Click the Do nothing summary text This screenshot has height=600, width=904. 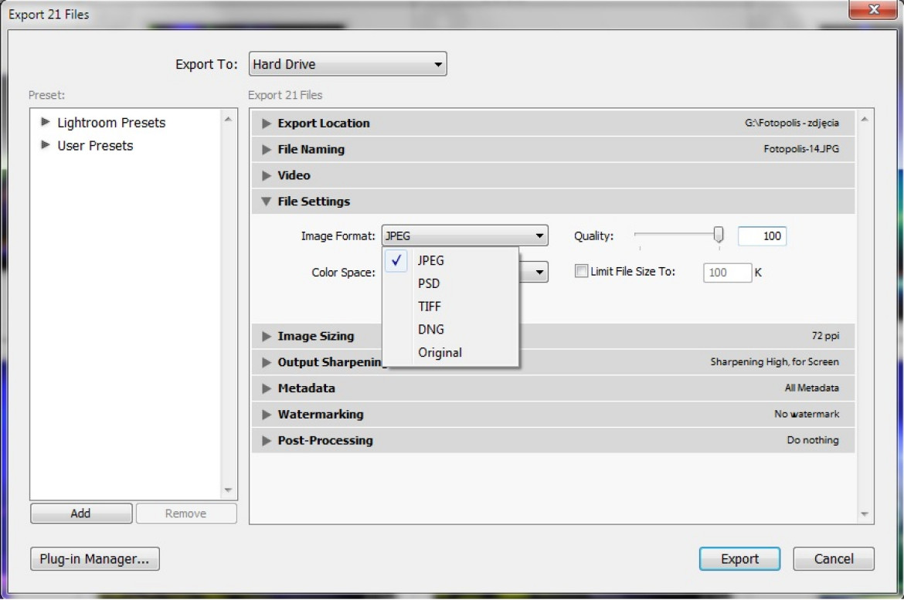pyautogui.click(x=813, y=440)
